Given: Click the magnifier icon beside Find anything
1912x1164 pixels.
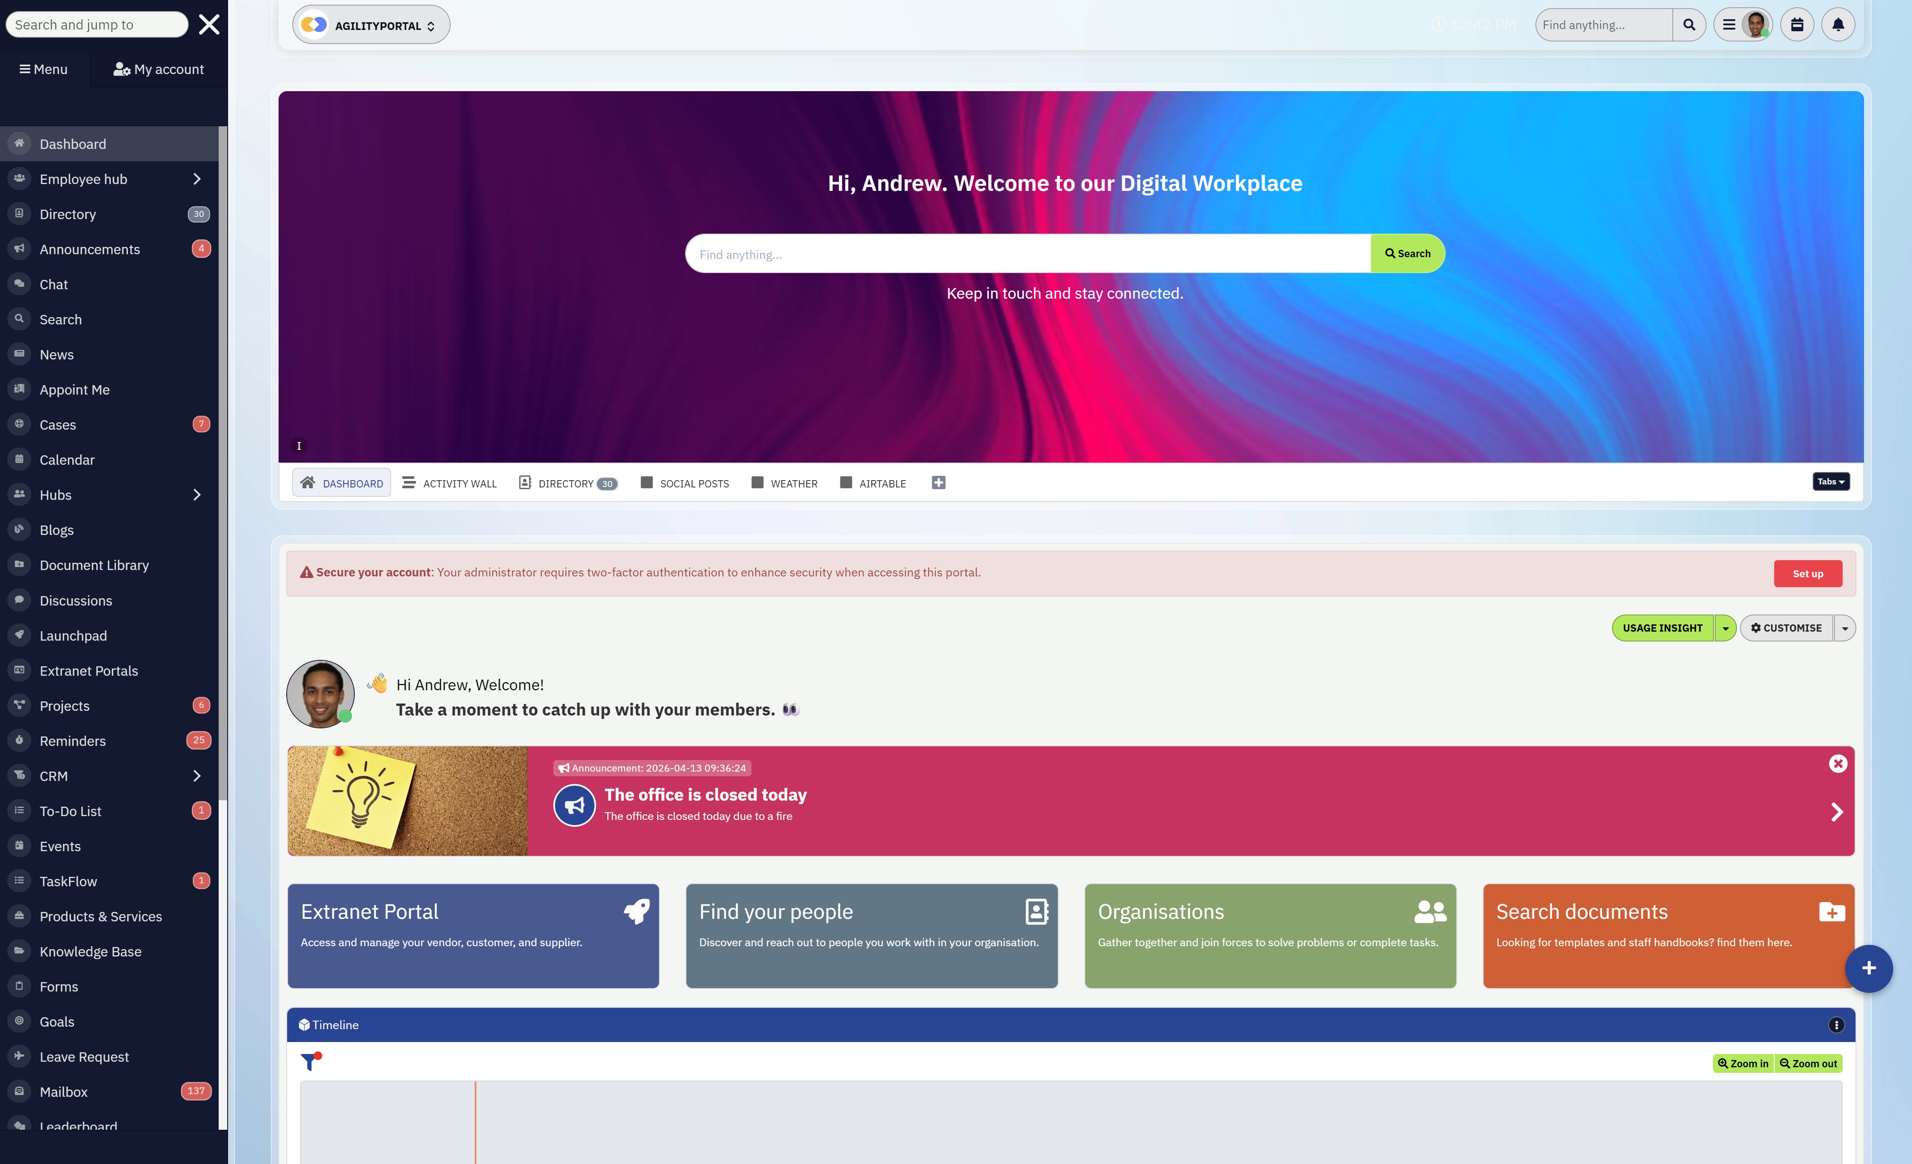Looking at the screenshot, I should tap(1689, 25).
